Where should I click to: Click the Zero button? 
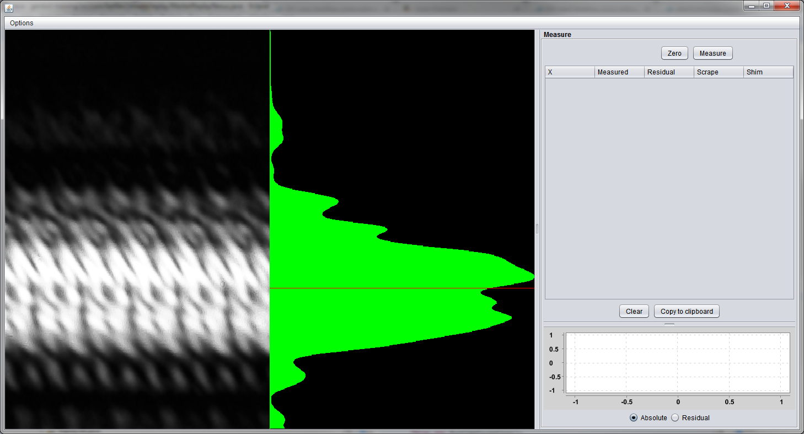pos(674,53)
